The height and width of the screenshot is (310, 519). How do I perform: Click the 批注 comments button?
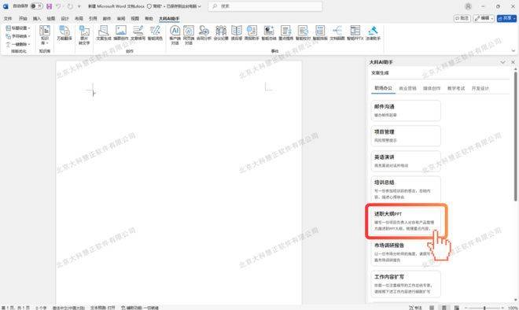tap(462, 18)
